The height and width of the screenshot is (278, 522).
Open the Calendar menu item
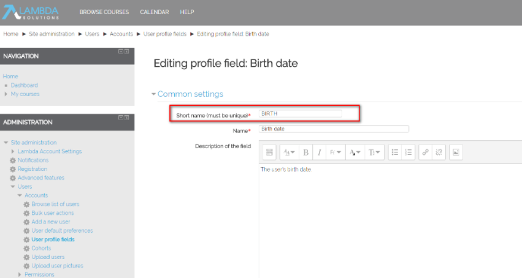point(155,12)
